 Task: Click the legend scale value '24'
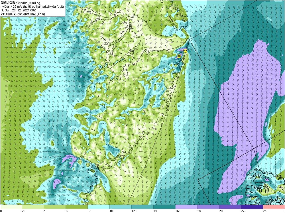[265, 211]
